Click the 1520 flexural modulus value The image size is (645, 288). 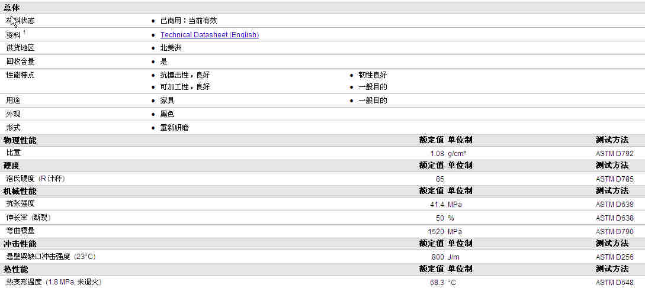click(x=436, y=232)
